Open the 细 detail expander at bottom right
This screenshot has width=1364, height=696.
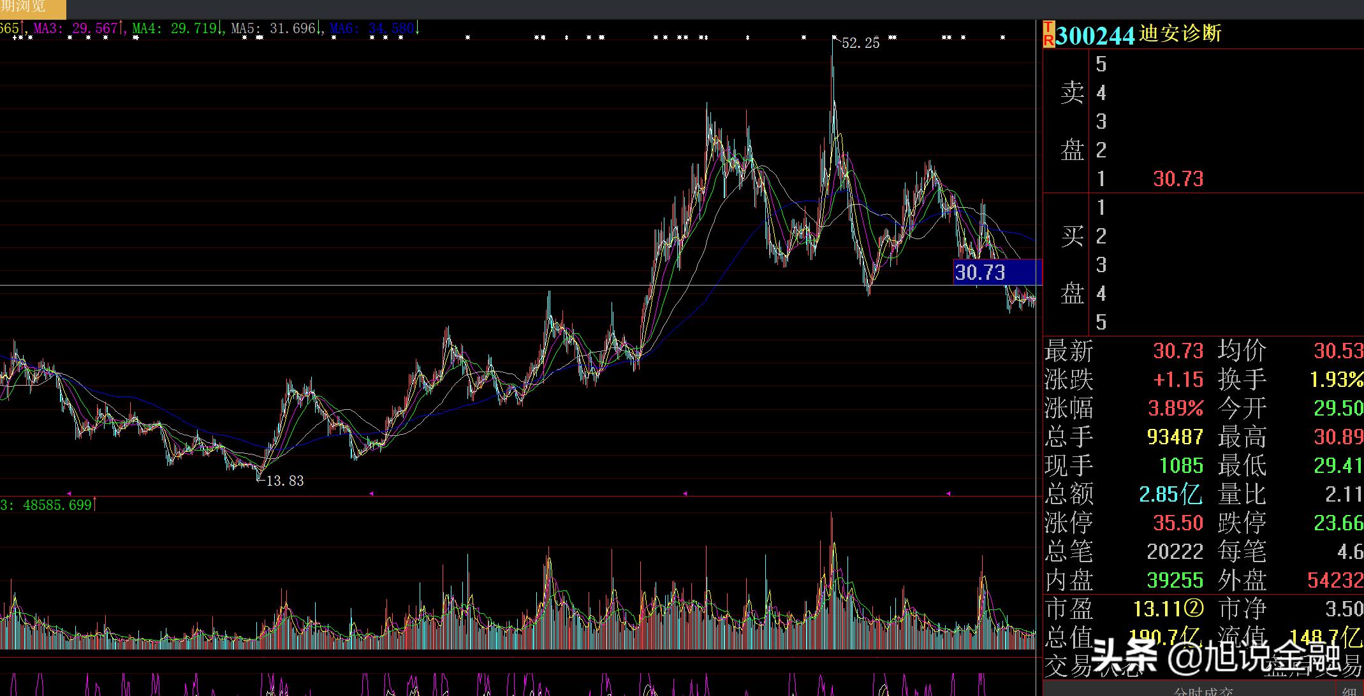coord(1349,691)
